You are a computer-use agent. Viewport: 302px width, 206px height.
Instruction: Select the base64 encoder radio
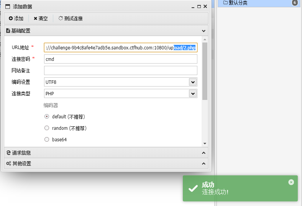47,139
